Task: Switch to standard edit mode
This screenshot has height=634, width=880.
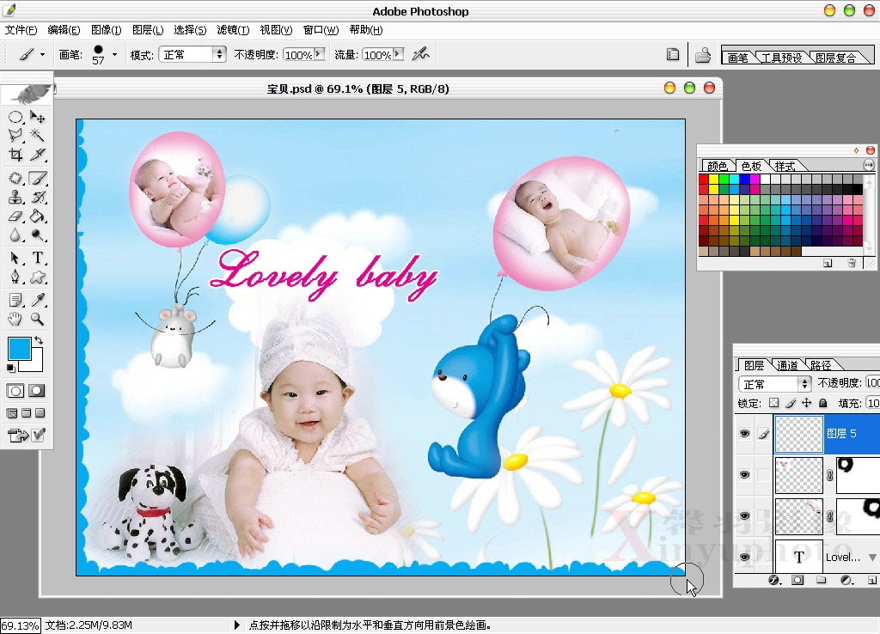Action: (x=15, y=391)
